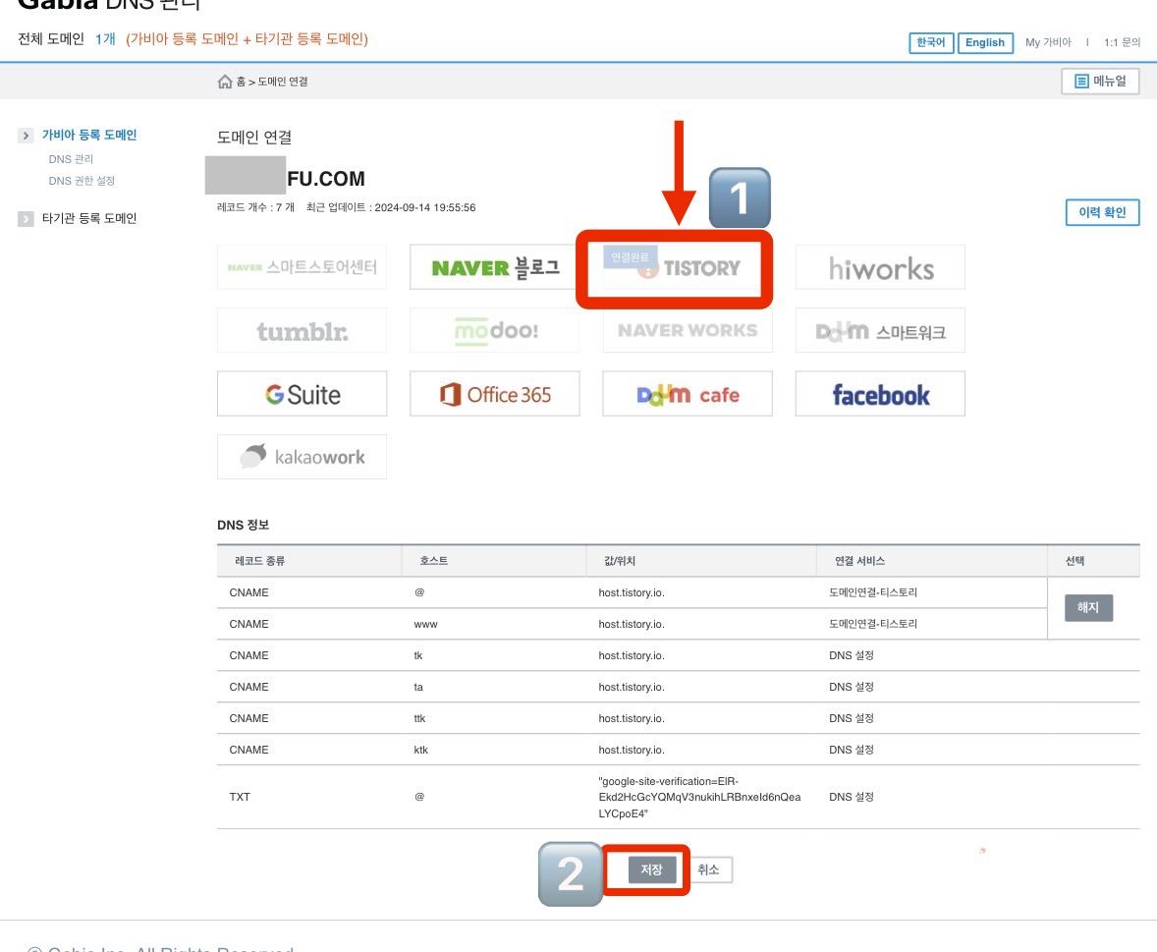Screen dimensions: 1157x952
Task: Choose G Suite service tile
Action: point(302,394)
